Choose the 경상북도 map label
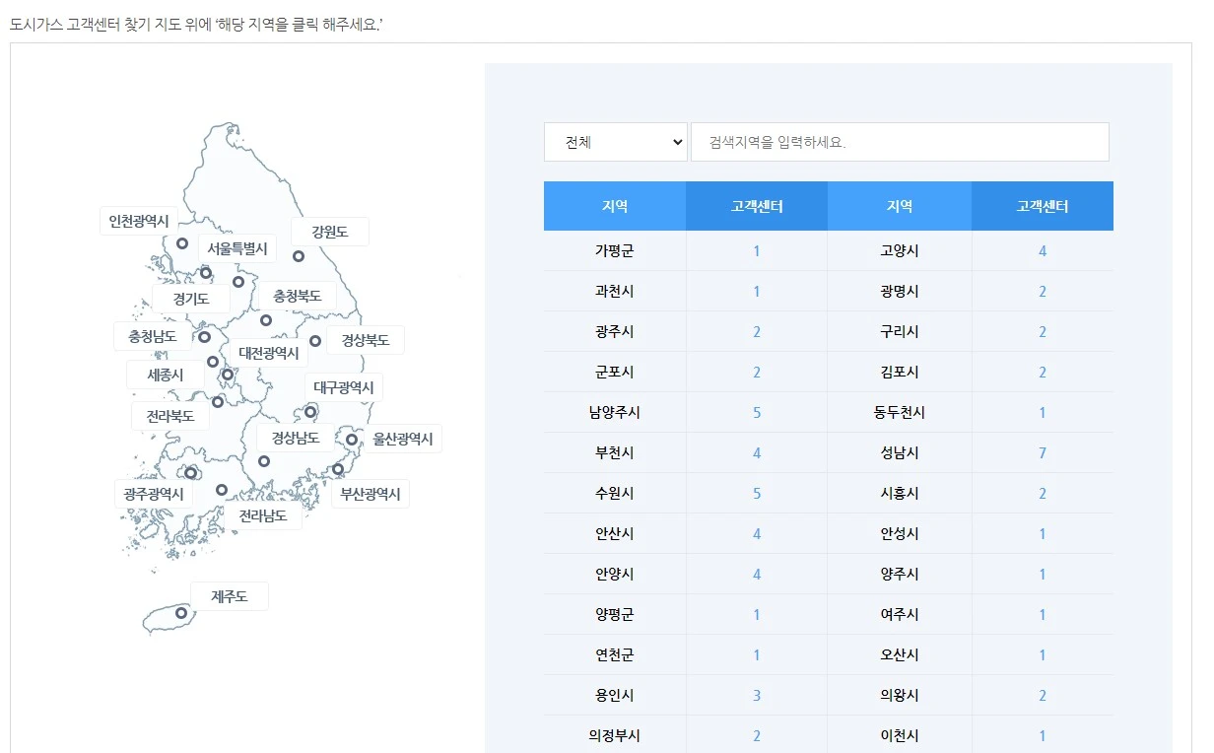 (x=366, y=341)
